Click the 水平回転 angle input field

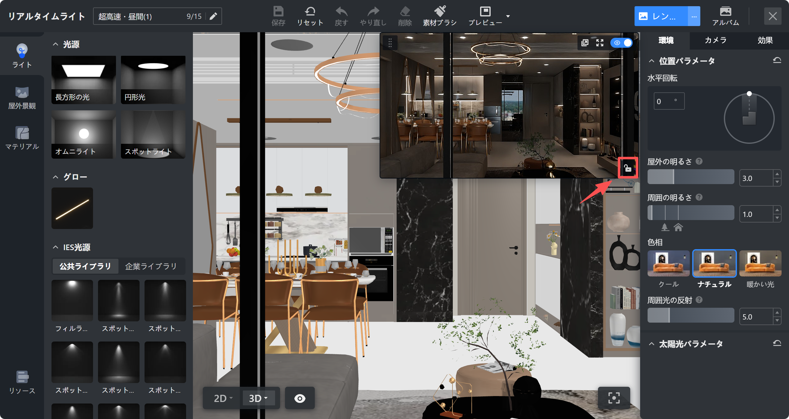669,101
